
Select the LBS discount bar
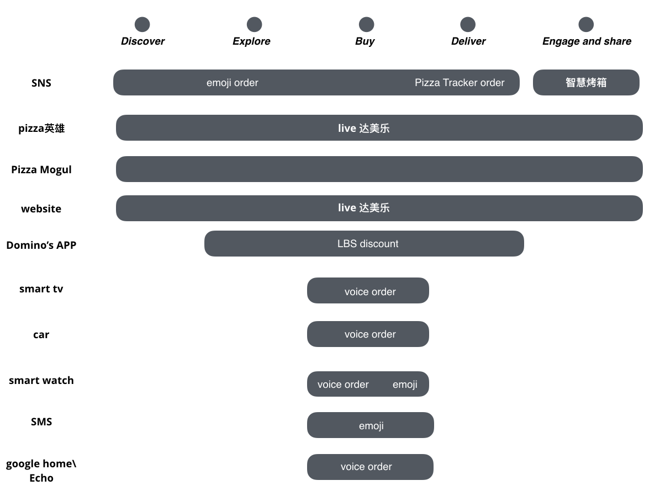(364, 244)
